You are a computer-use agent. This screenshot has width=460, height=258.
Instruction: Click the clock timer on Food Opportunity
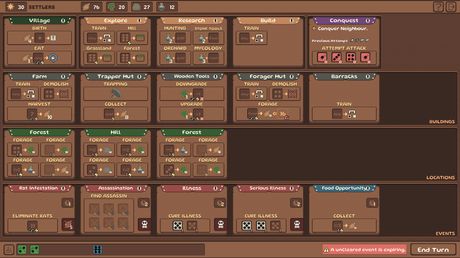pyautogui.click(x=372, y=203)
